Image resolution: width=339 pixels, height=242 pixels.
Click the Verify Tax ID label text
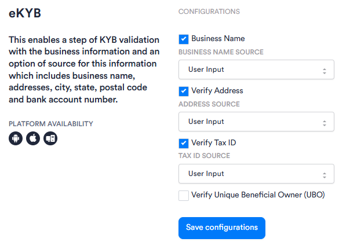click(214, 143)
